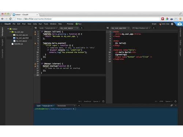
Task: Toggle the Commands side panel
Action: [x=2, y=53]
